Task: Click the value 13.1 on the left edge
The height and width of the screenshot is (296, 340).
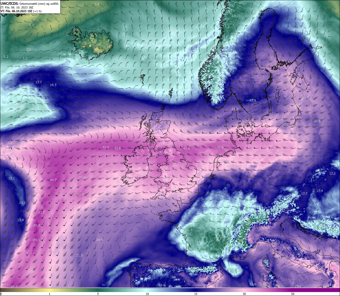Action: (11, 178)
